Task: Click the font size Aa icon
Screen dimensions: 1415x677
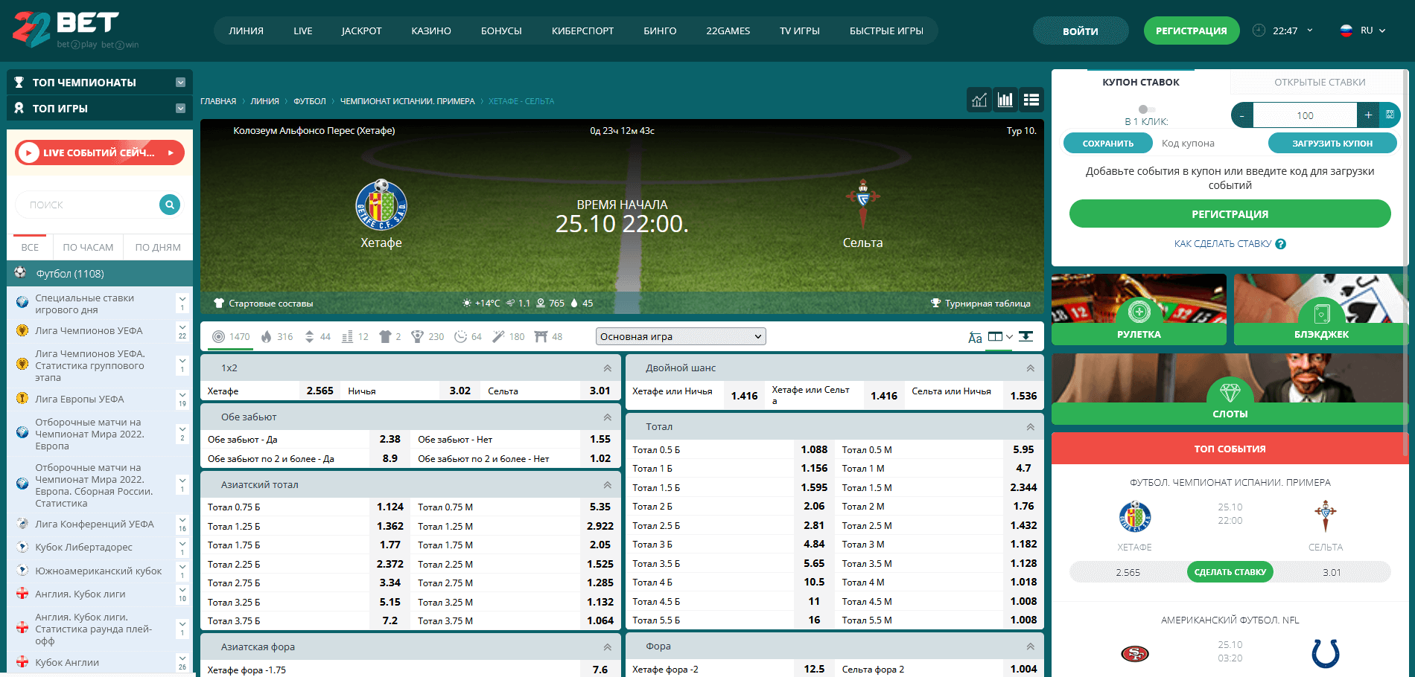Action: (x=975, y=337)
